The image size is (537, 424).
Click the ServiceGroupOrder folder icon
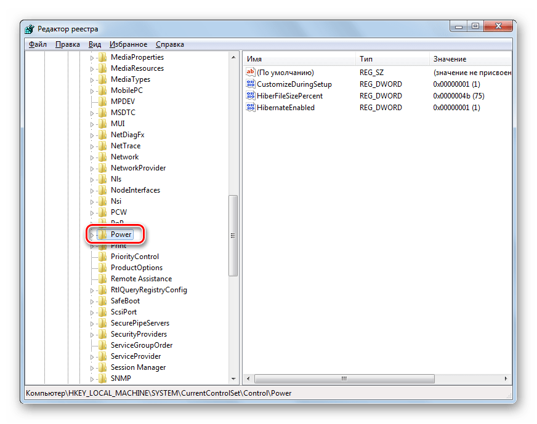[102, 345]
